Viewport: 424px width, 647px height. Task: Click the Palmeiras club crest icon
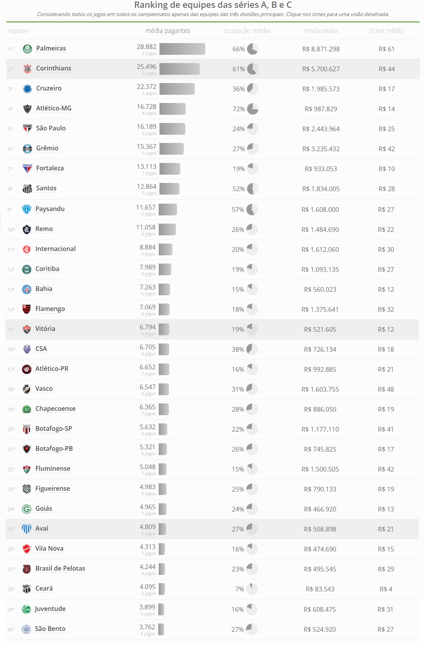coord(27,49)
